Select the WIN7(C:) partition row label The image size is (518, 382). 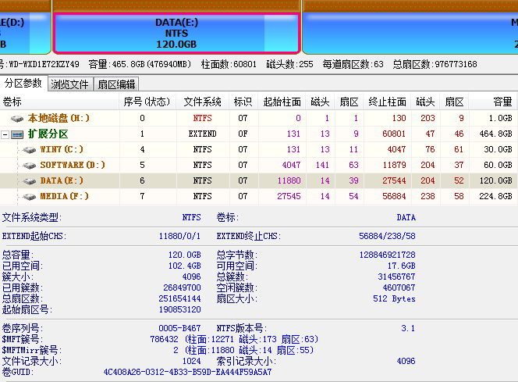62,149
